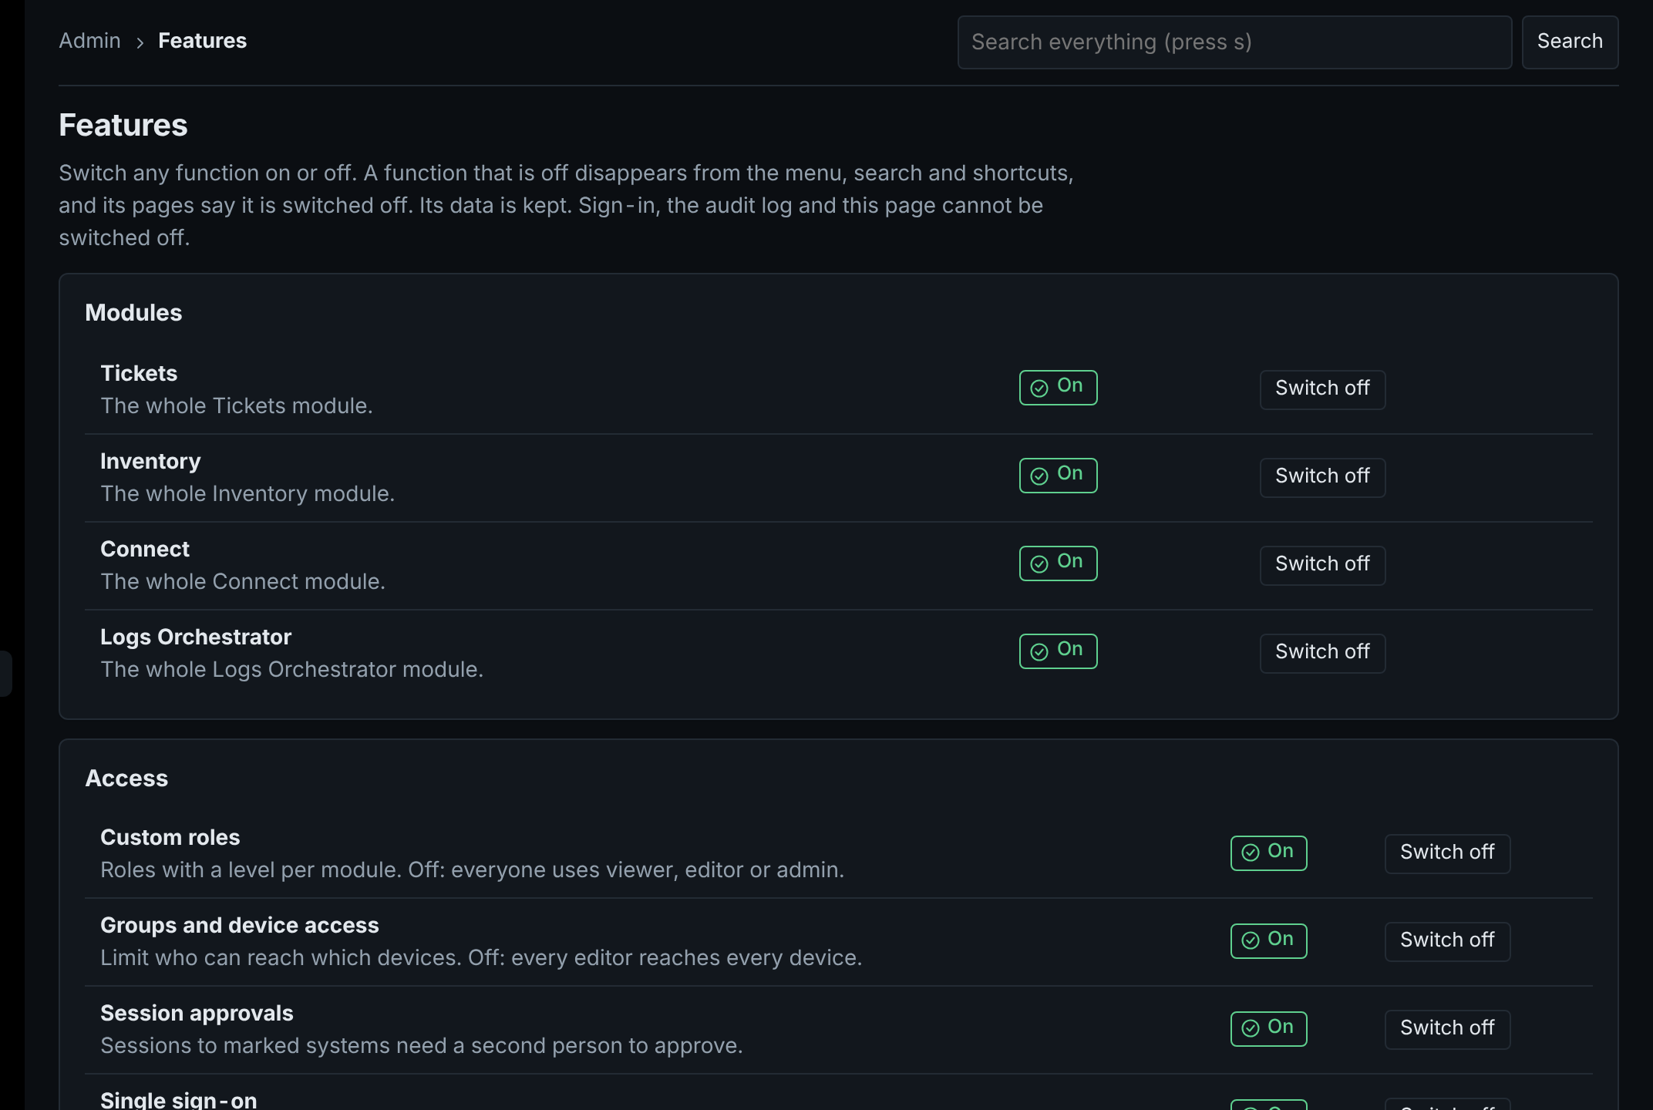Click the Modules section heading

coord(133,313)
